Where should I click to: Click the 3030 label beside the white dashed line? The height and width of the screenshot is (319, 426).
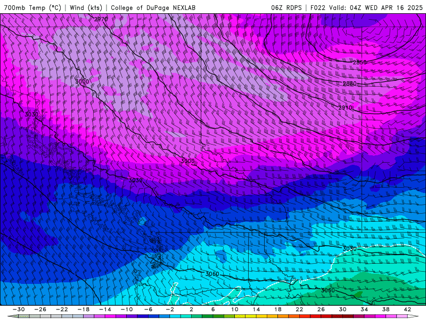tap(349, 249)
